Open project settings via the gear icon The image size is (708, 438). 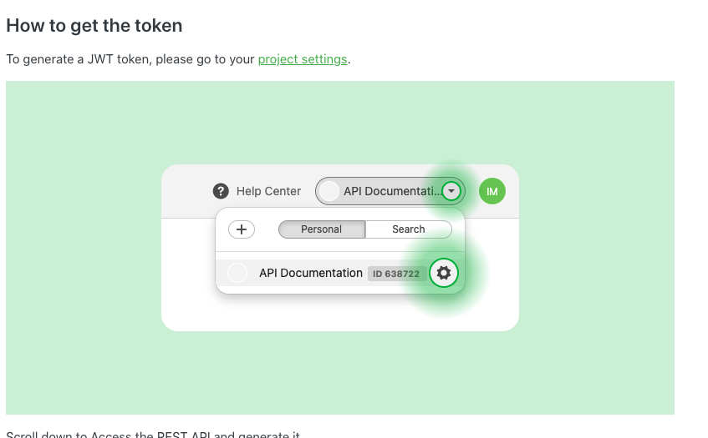(444, 273)
